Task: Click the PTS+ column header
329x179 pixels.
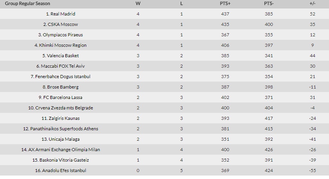Action: point(225,4)
